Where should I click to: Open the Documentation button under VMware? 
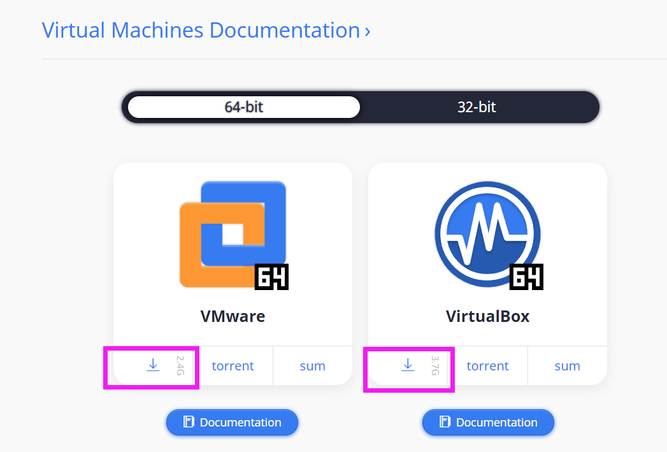point(233,422)
